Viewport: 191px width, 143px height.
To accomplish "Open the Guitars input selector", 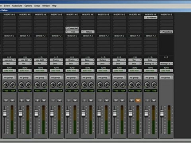I will click(103, 60).
